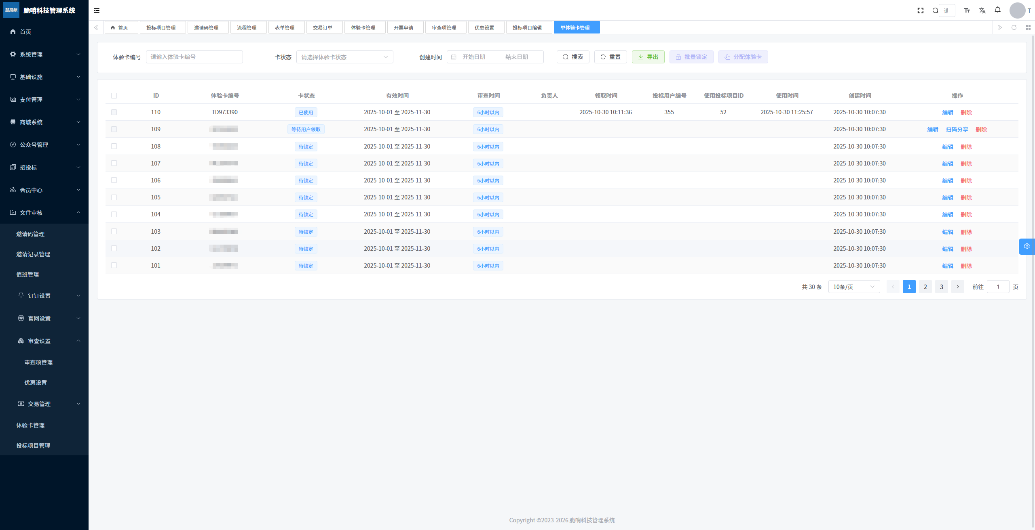Open the 10条/页 page size dropdown

click(854, 287)
